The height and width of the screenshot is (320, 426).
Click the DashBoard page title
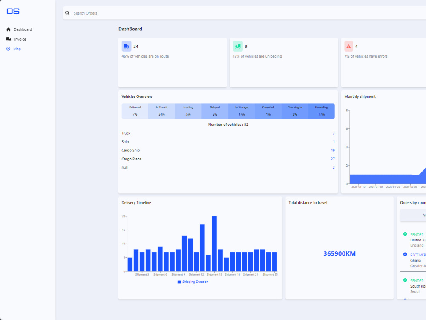point(130,29)
